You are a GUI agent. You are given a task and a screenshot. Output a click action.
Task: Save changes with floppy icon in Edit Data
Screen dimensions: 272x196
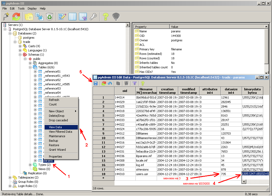click(x=96, y=83)
